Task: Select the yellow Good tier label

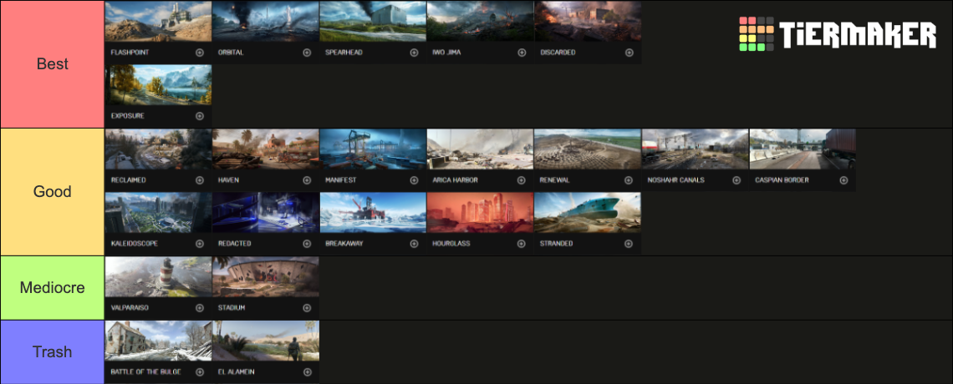Action: (53, 192)
